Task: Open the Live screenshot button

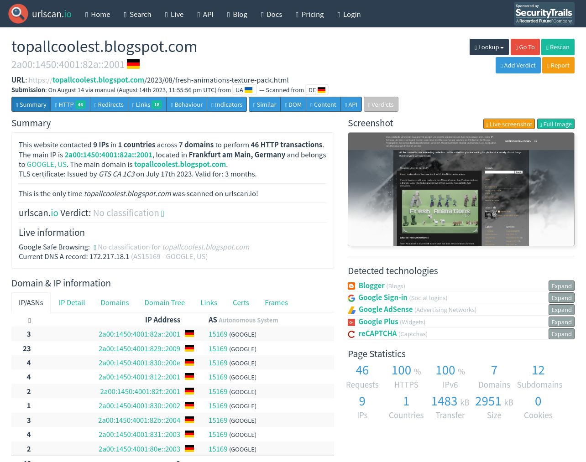Action: (x=509, y=124)
